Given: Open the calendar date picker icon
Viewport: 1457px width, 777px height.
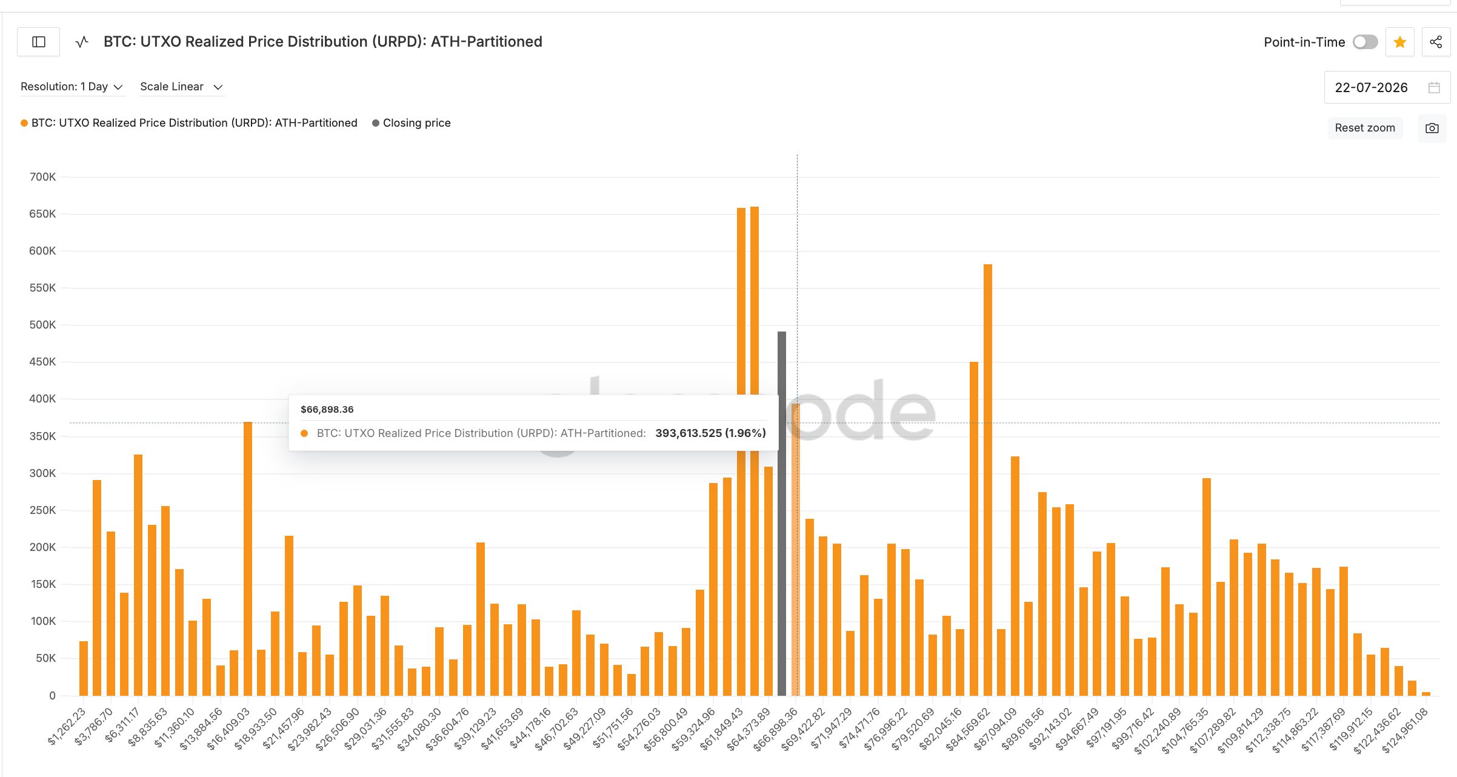Looking at the screenshot, I should click(1434, 87).
